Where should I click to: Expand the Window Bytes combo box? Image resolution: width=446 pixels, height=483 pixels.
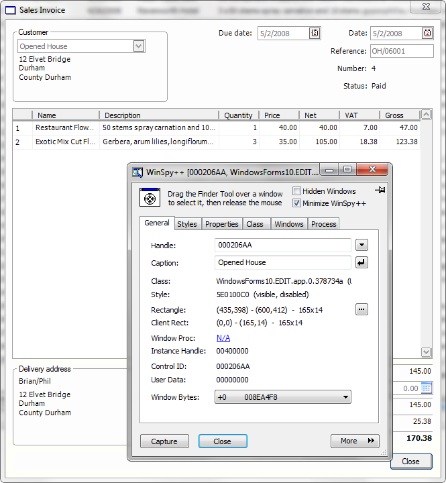(x=345, y=397)
